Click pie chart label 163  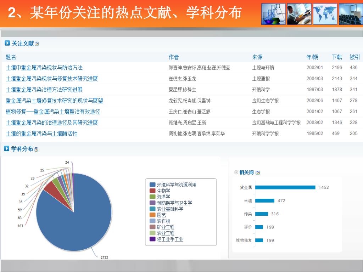click(x=20, y=226)
